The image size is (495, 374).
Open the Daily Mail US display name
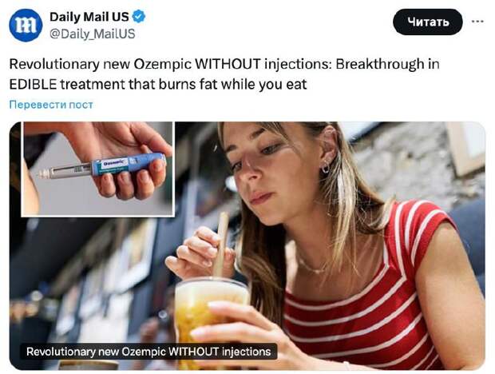click(89, 17)
